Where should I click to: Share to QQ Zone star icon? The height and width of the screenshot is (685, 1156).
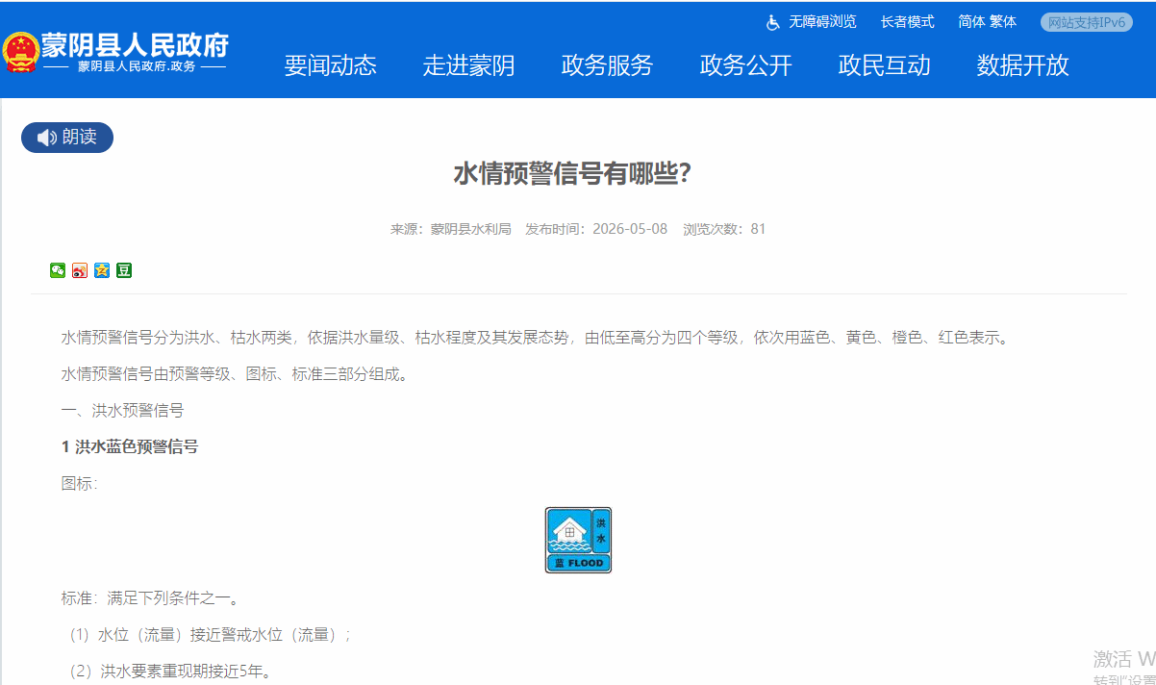coord(102,270)
